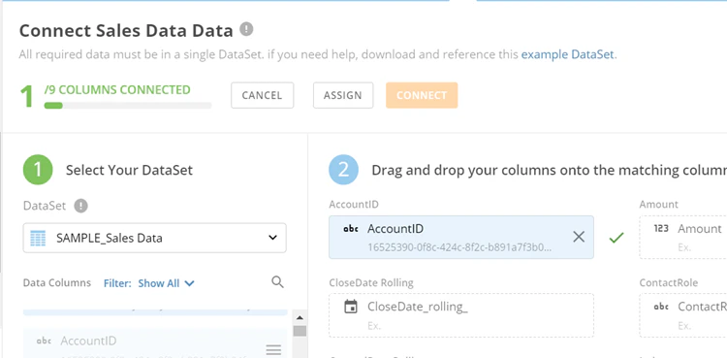Image resolution: width=727 pixels, height=358 pixels.
Task: Grab the drag handle on AccountID list row
Action: tap(273, 349)
